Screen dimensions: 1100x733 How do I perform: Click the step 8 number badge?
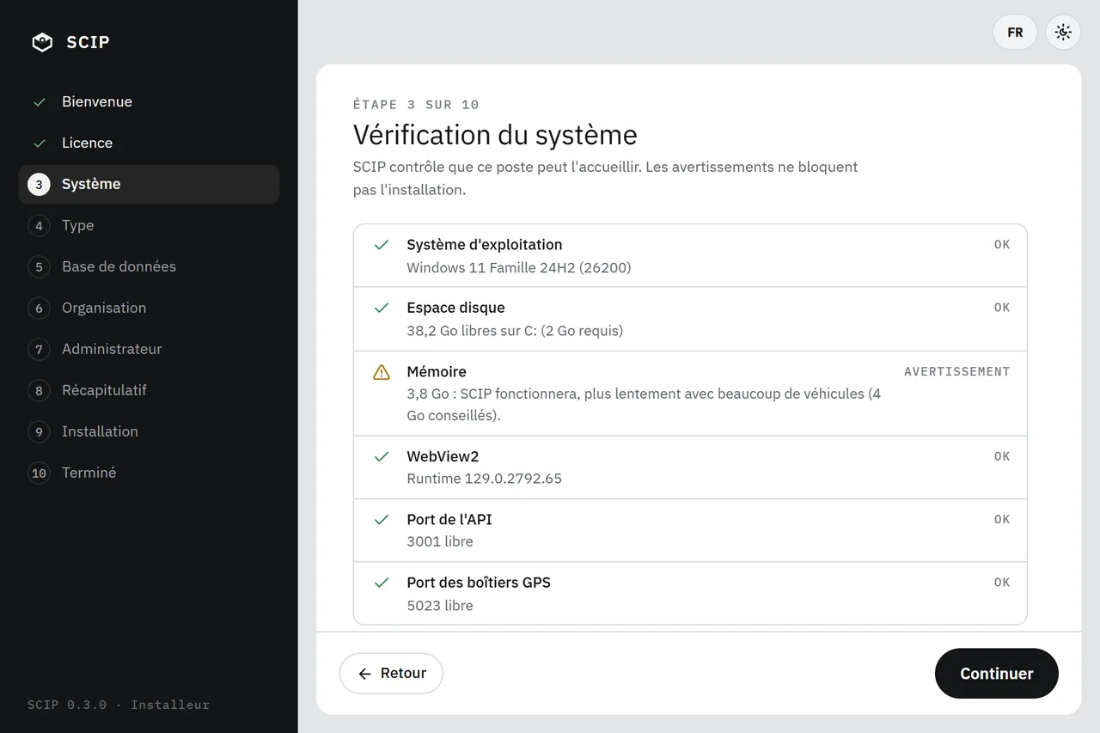pos(39,390)
